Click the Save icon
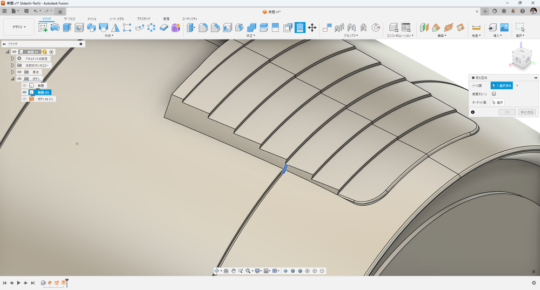This screenshot has height=290, width=540. pos(26,11)
